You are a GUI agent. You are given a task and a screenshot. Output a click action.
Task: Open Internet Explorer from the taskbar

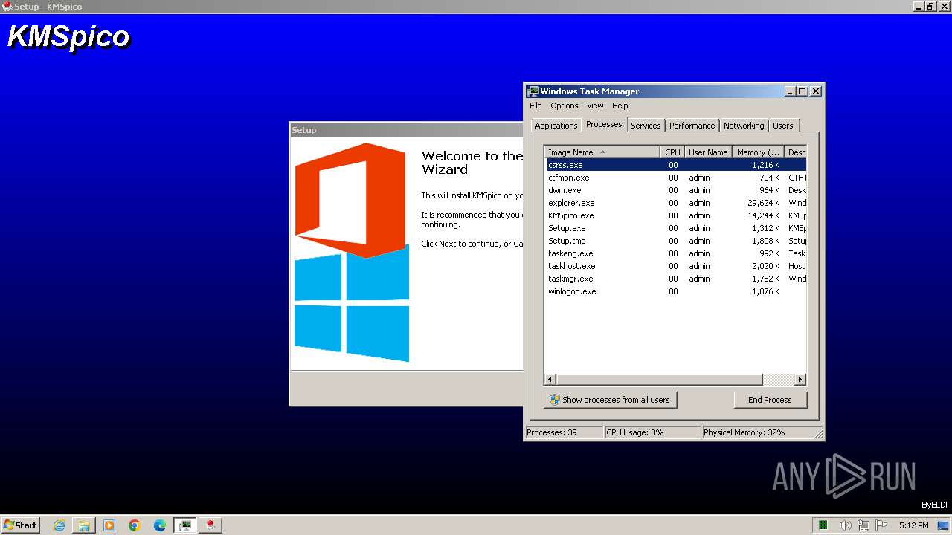point(59,525)
